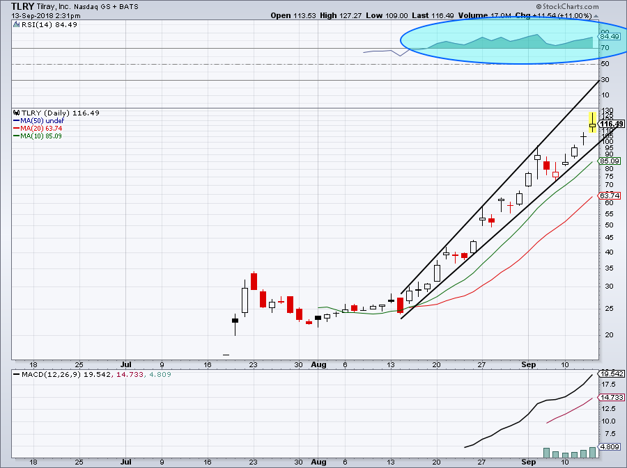
Task: Click the Tilray, Inc. company name
Action: (54, 7)
